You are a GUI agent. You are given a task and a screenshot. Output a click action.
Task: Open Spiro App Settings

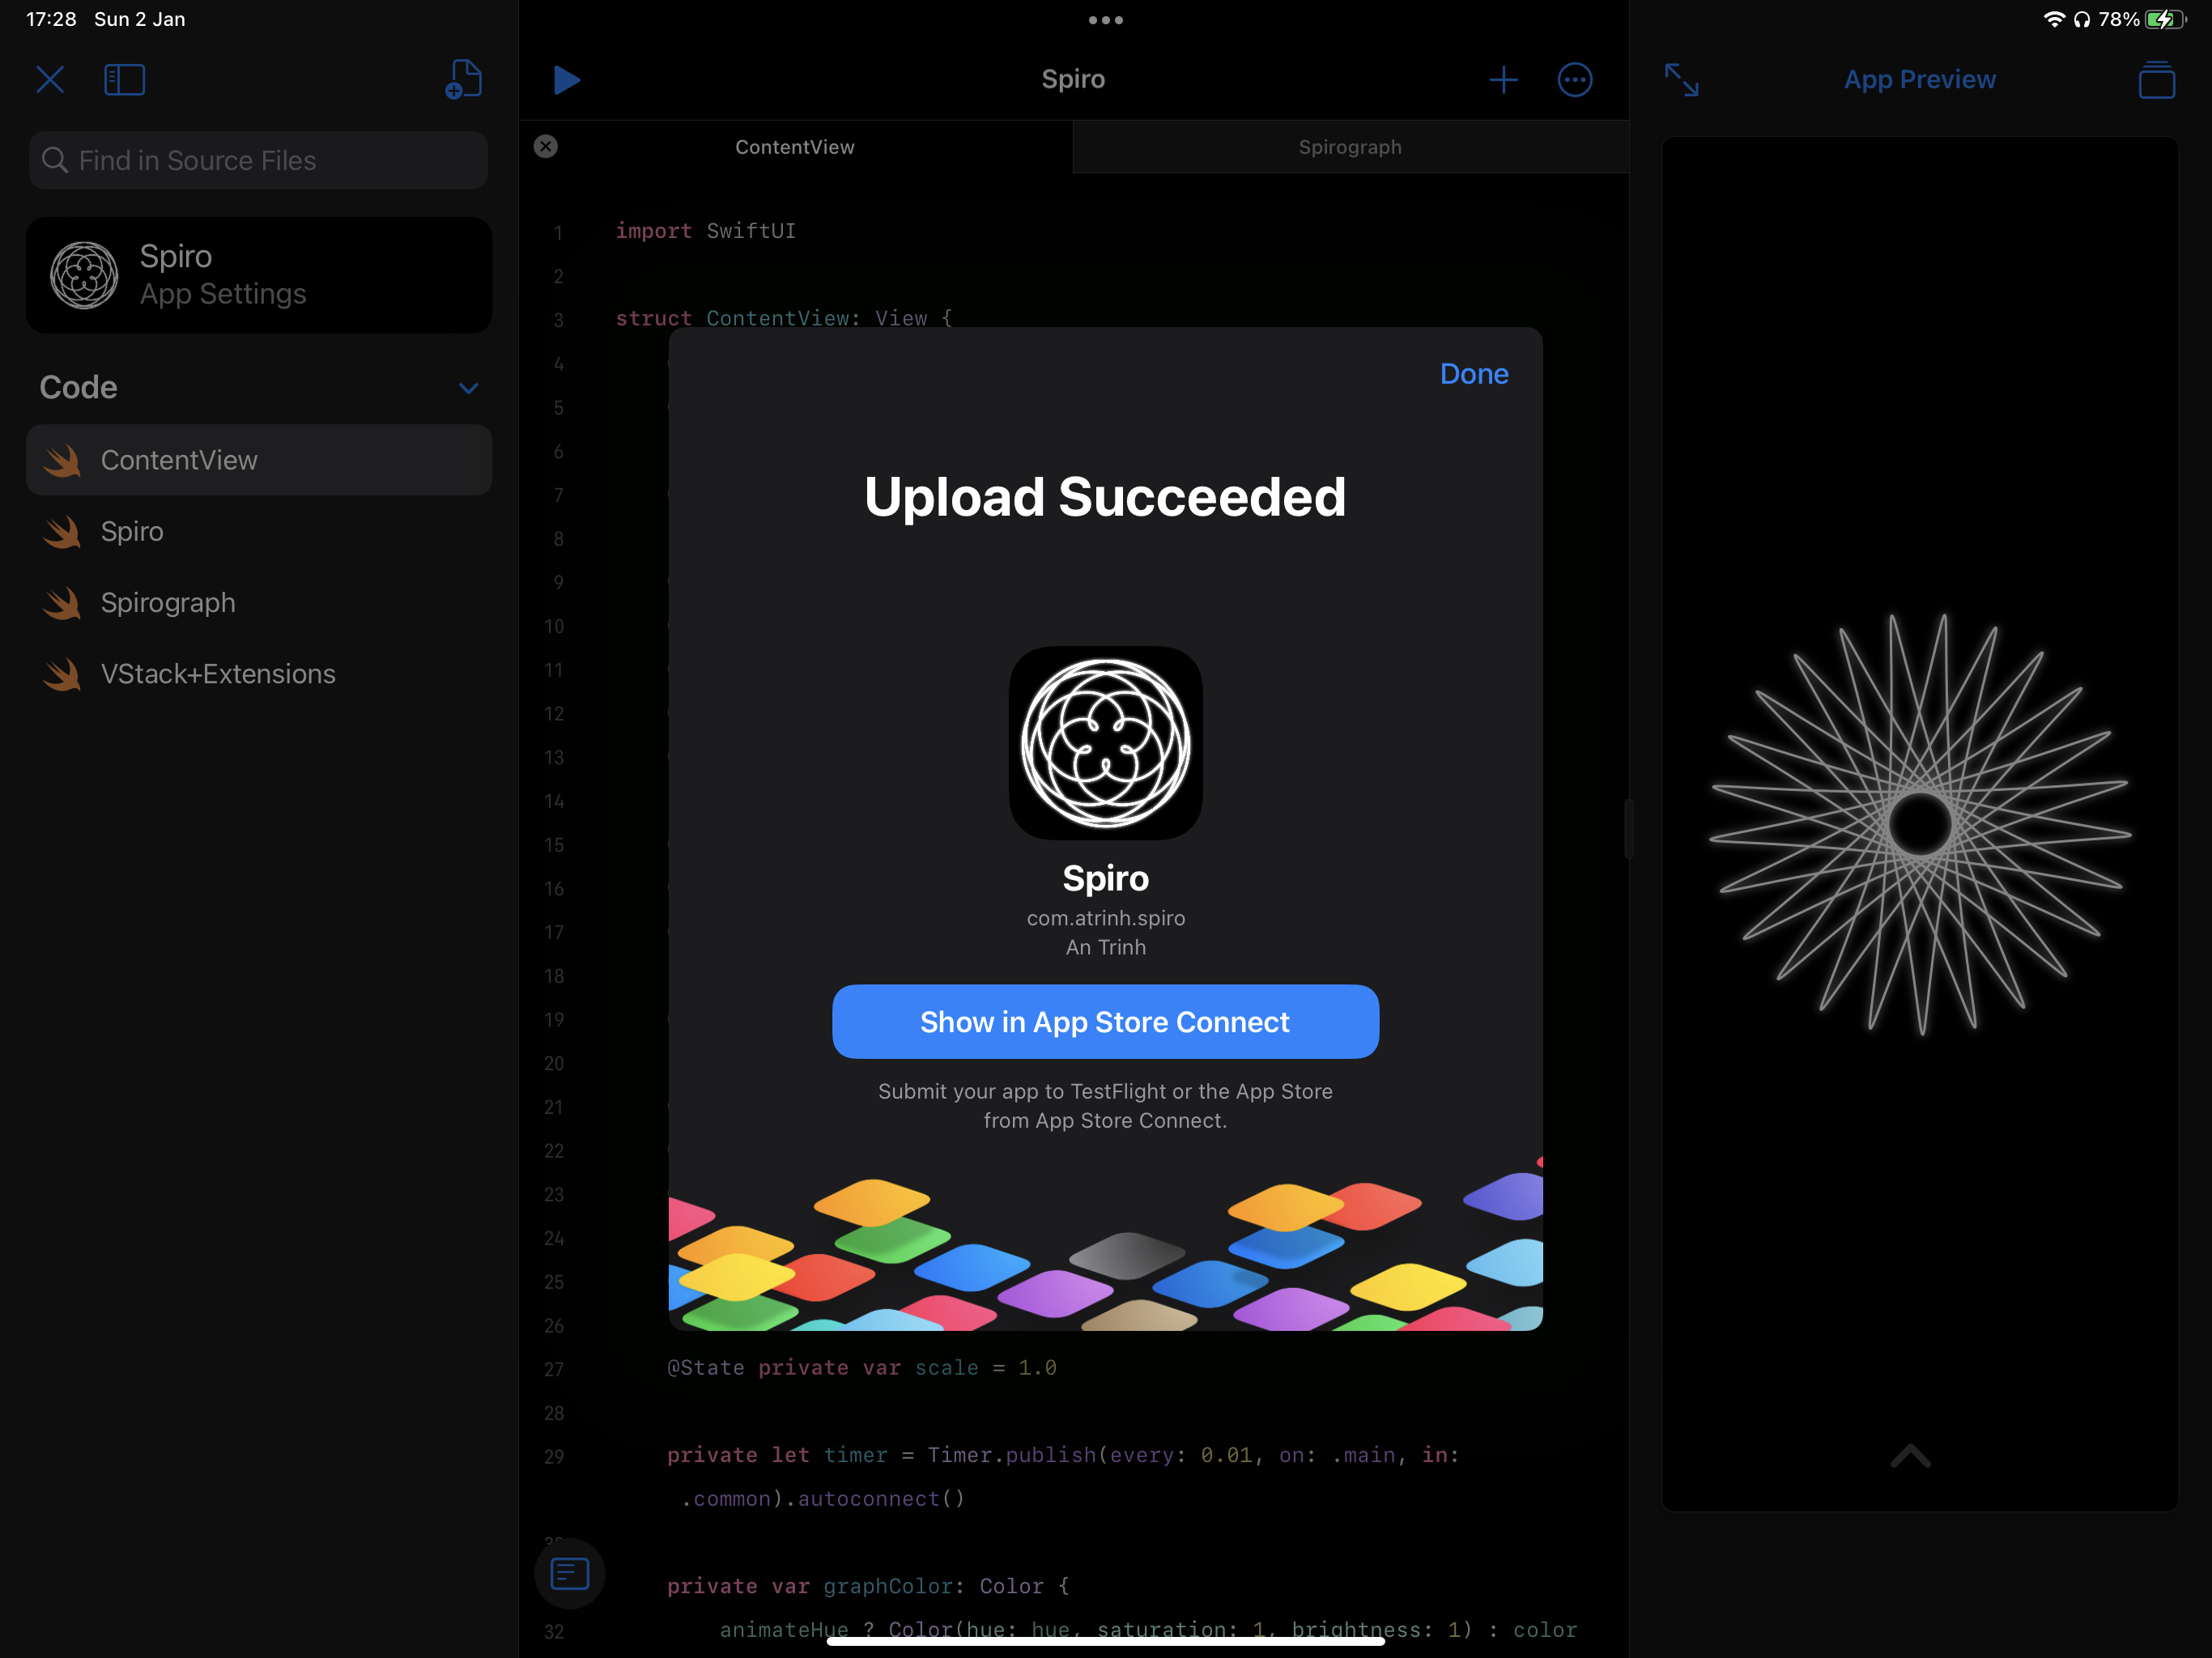(258, 275)
